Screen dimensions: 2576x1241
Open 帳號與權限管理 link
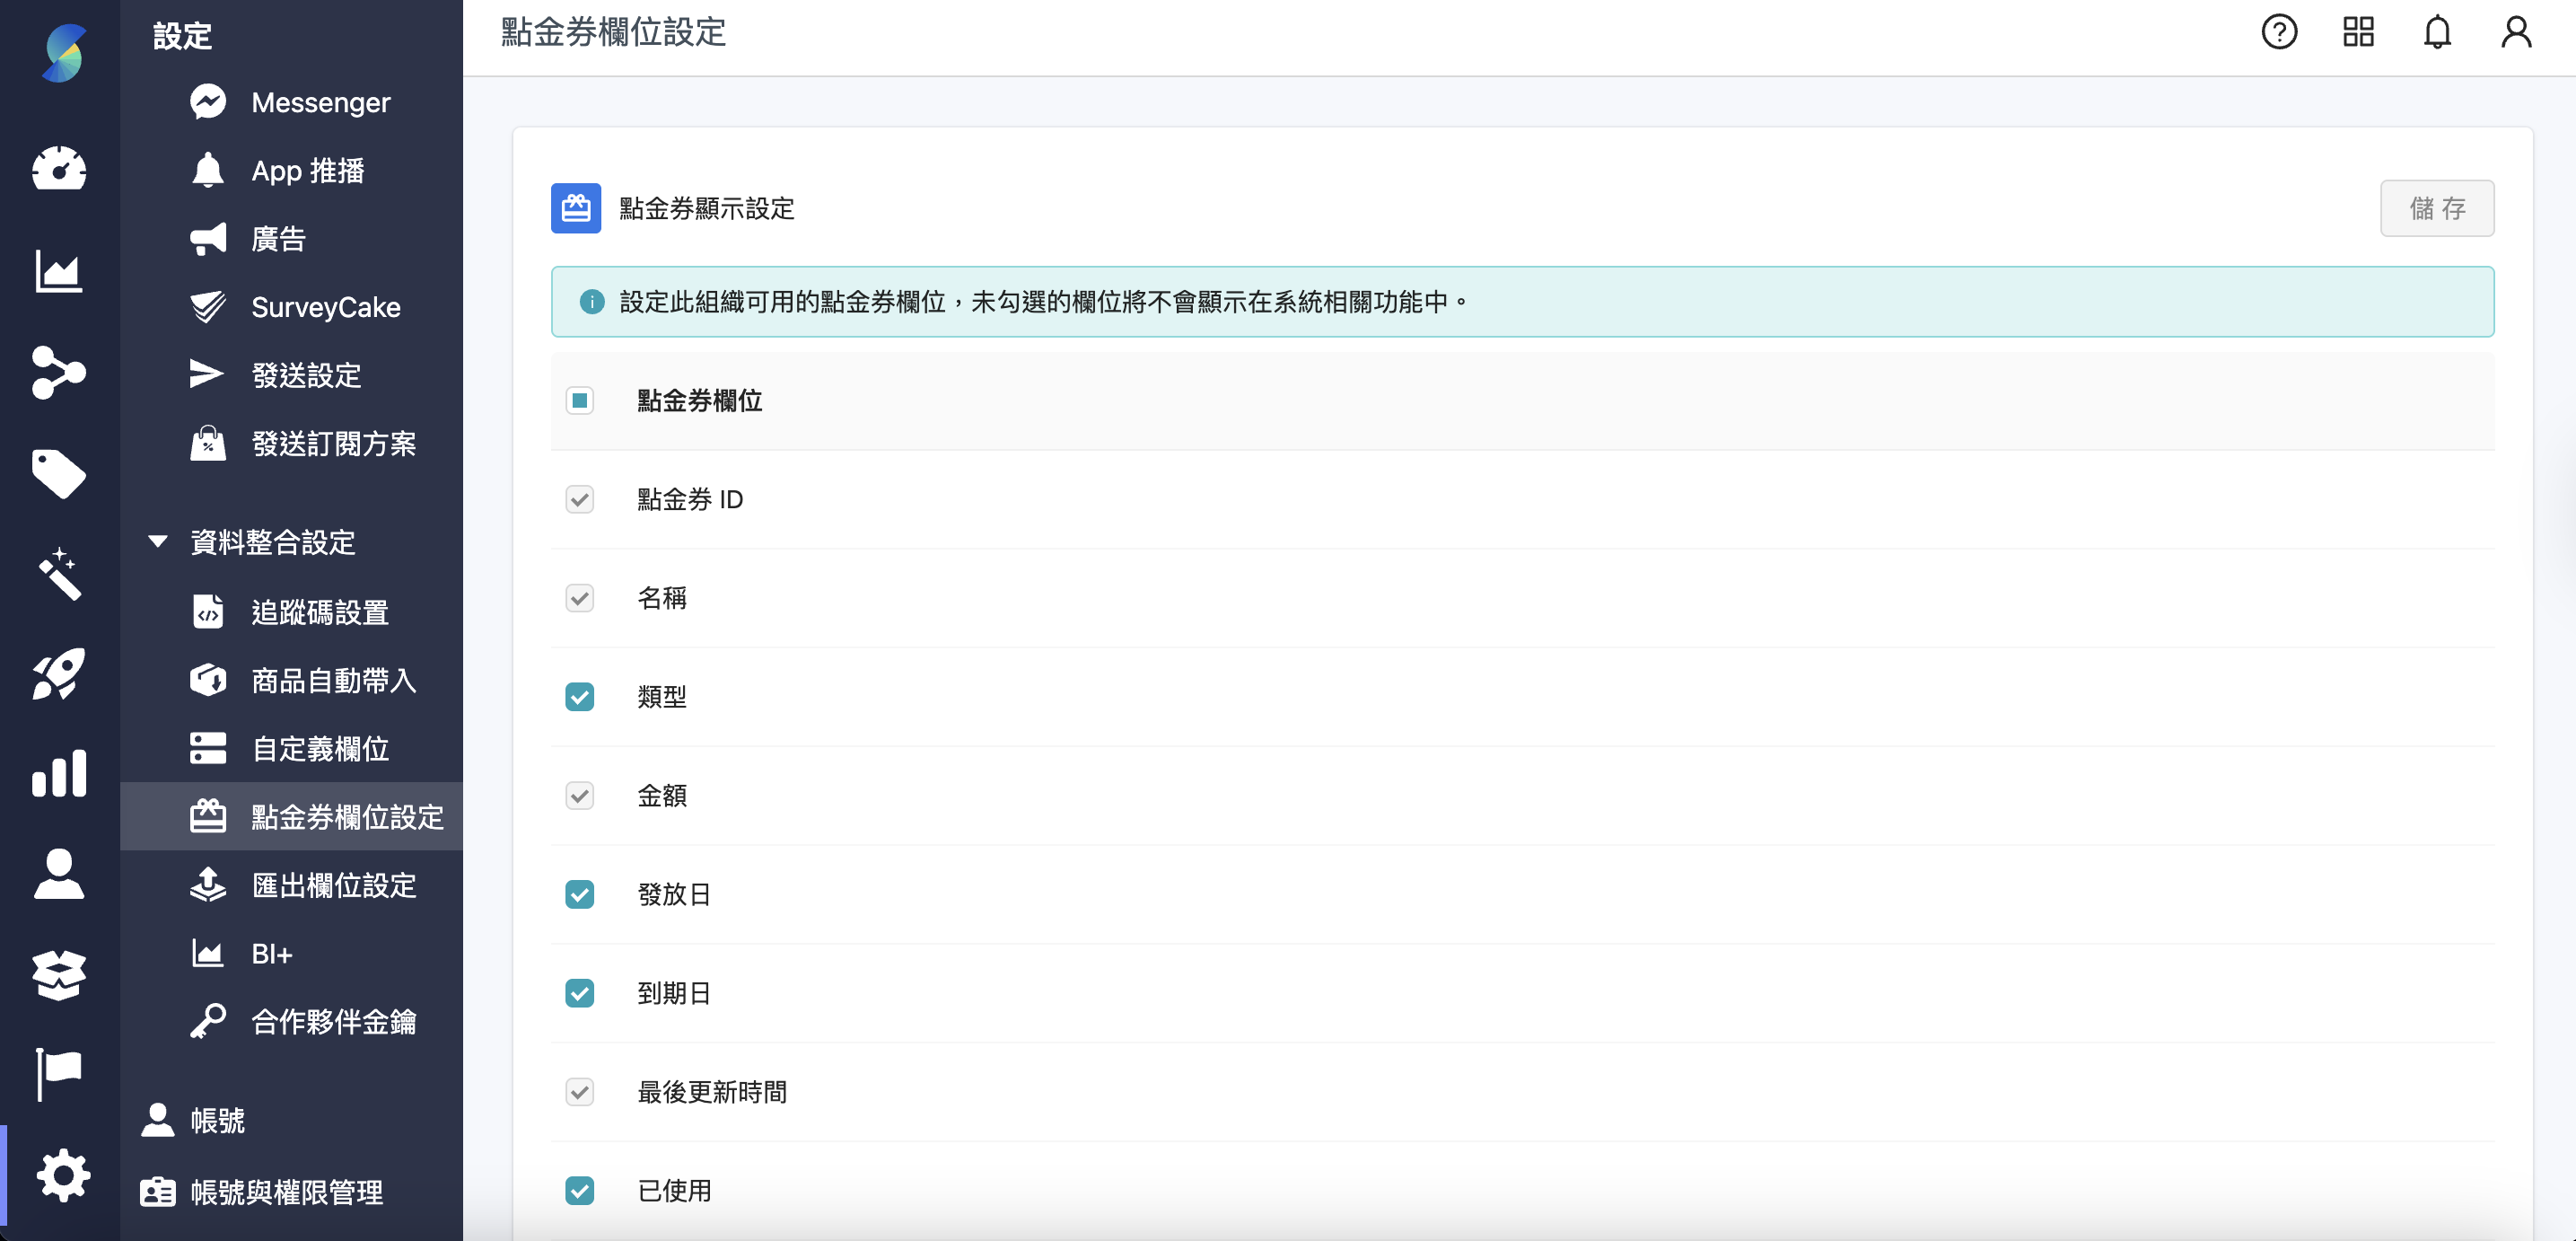[286, 1192]
